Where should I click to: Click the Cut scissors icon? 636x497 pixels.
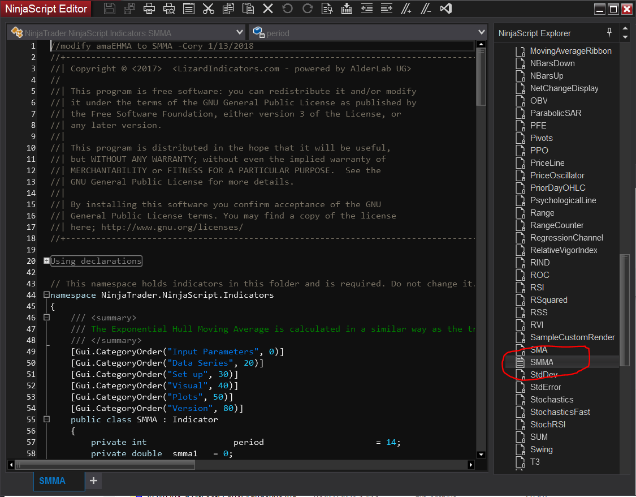tap(208, 8)
